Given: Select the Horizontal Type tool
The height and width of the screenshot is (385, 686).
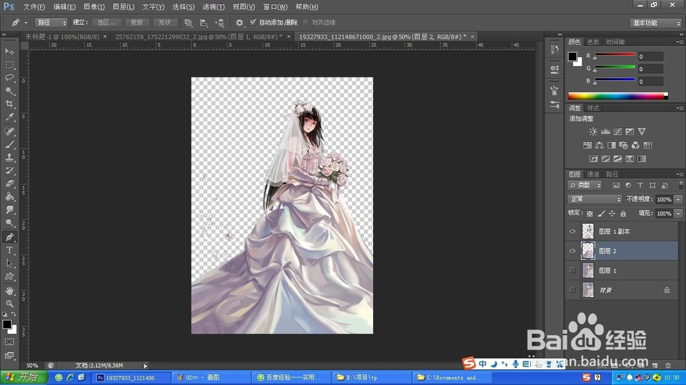Looking at the screenshot, I should tap(9, 251).
